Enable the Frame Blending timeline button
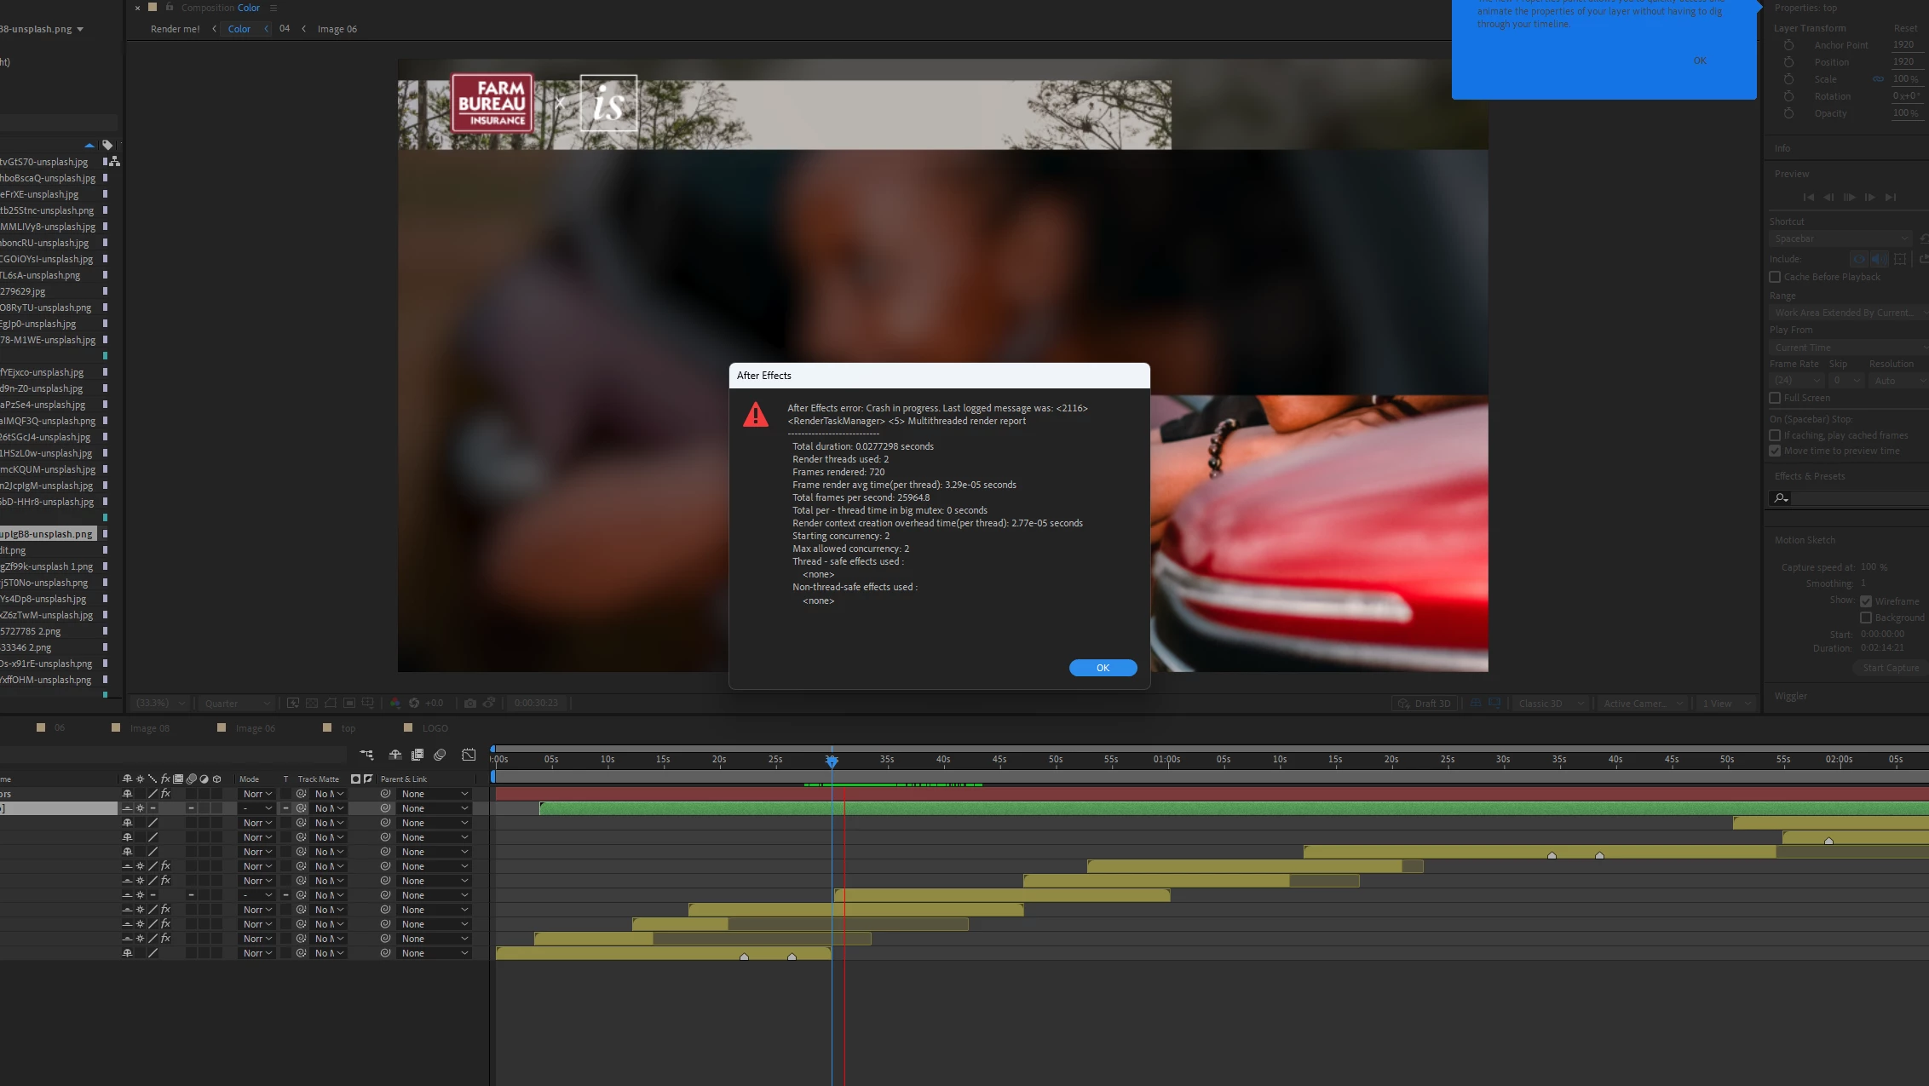 tap(417, 755)
